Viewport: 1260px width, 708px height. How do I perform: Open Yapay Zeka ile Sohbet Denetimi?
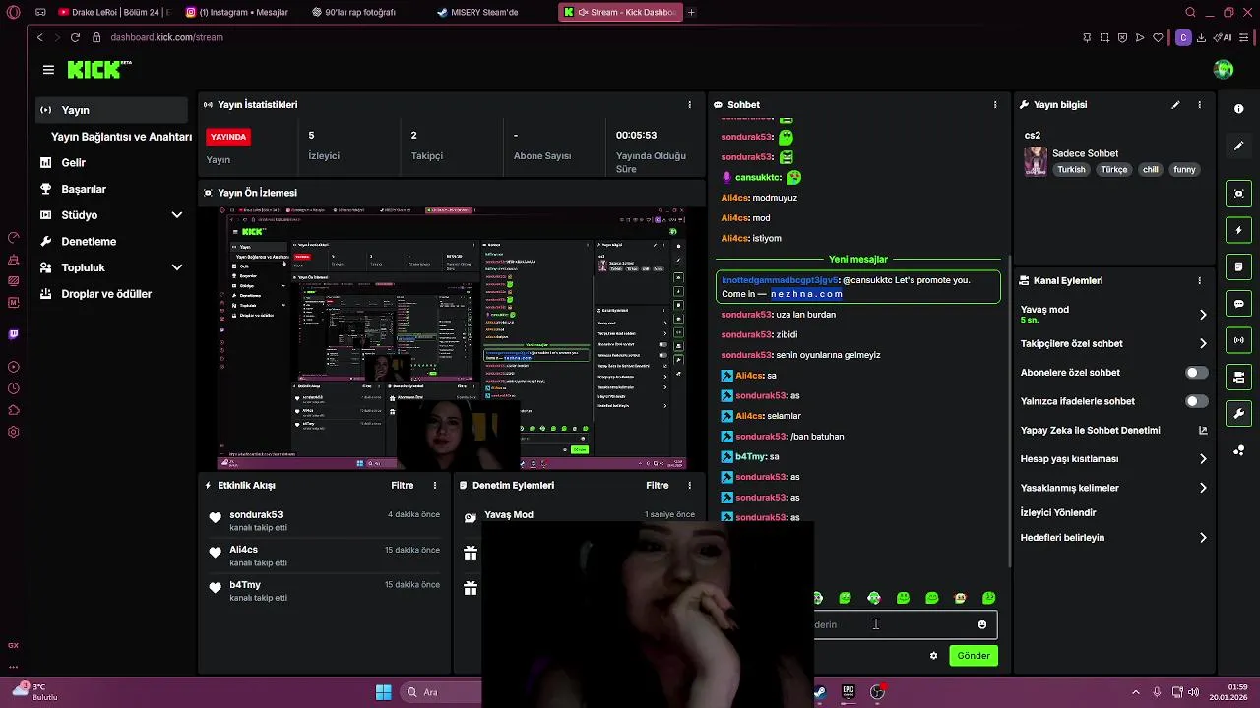(1203, 430)
